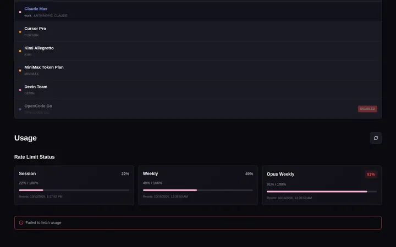This screenshot has width=396, height=247.
Task: Click the KIMI provider label
Action: [x=28, y=55]
